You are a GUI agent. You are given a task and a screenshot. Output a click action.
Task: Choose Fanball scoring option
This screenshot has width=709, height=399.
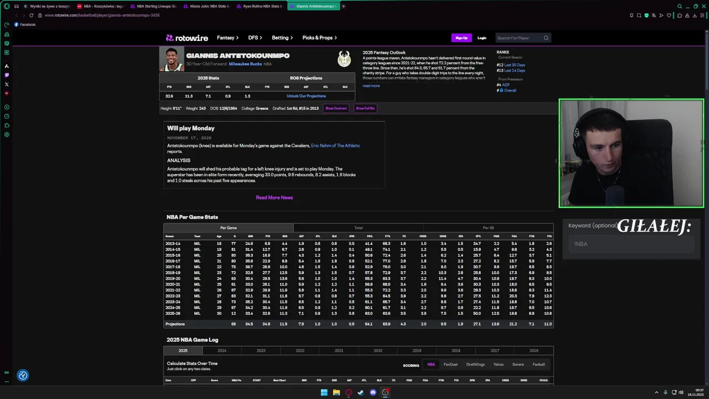pos(539,365)
